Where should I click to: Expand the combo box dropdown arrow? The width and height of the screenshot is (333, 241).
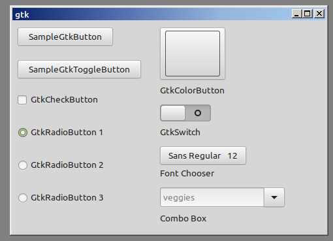click(274, 197)
